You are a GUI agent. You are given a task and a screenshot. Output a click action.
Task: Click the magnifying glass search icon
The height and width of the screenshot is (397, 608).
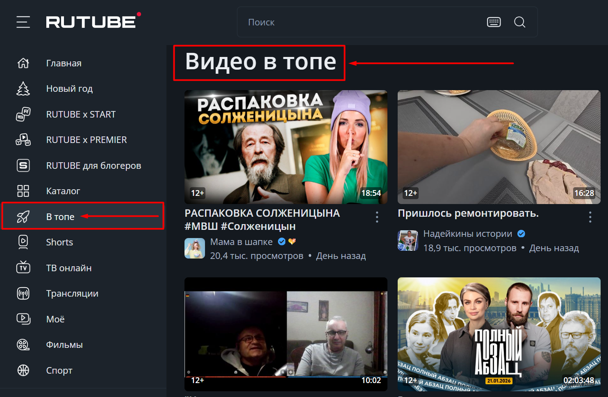(519, 22)
